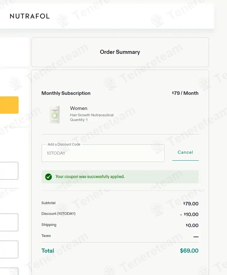Viewport: 227px width, 275px height.
Task: Click the Discount (10TODAY) label
Action: (x=58, y=214)
